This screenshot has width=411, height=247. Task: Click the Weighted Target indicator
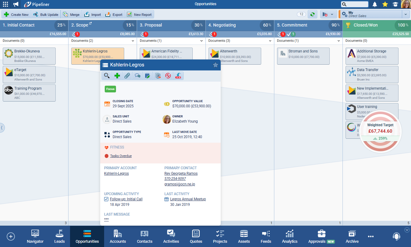click(380, 131)
